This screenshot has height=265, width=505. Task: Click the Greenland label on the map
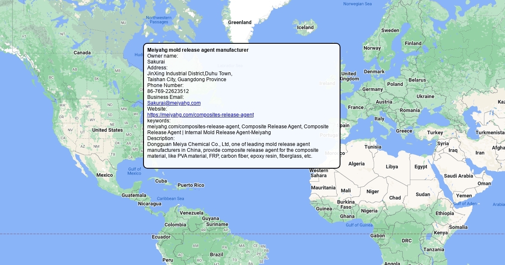239,22
